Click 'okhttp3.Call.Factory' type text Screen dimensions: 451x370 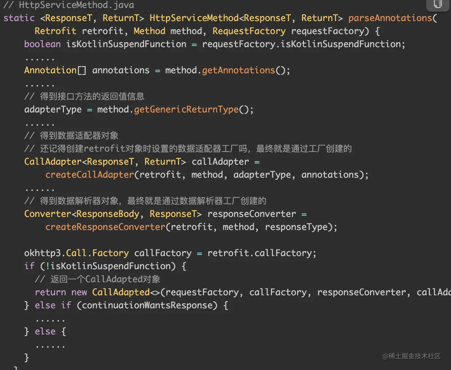(x=76, y=253)
